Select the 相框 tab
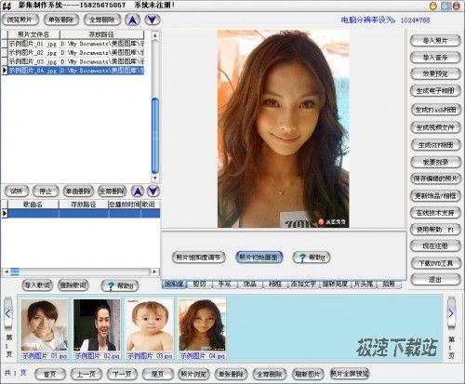This screenshot has width=465, height=384. pos(275,284)
